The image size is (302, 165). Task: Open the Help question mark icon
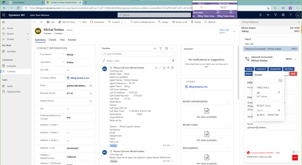coord(290,15)
